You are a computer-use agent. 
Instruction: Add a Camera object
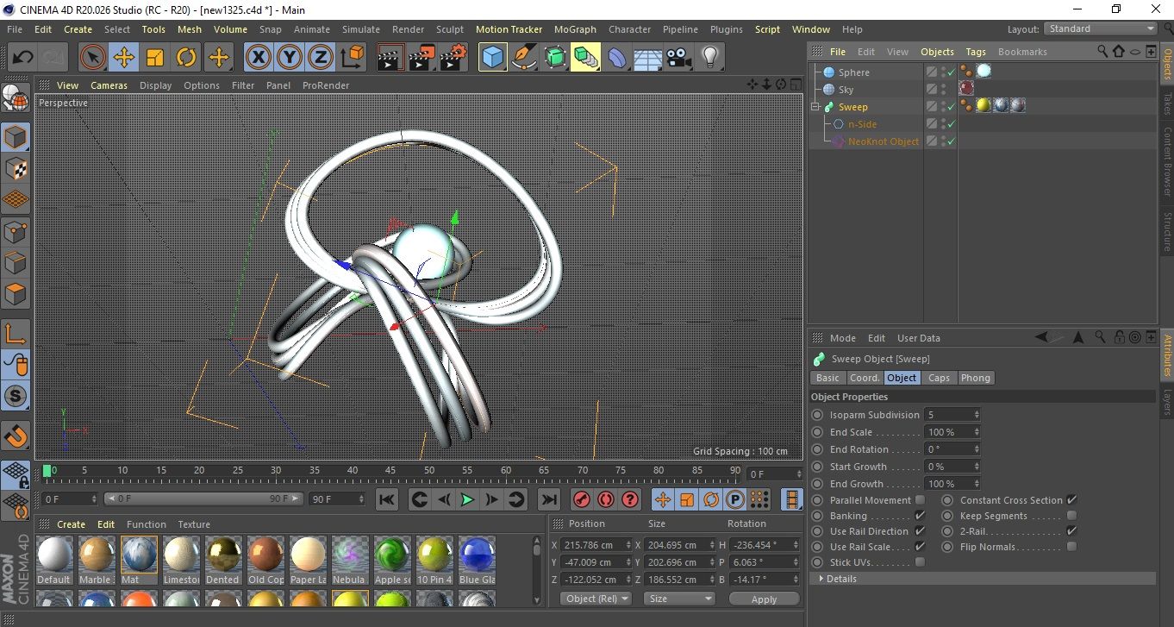[x=679, y=58]
